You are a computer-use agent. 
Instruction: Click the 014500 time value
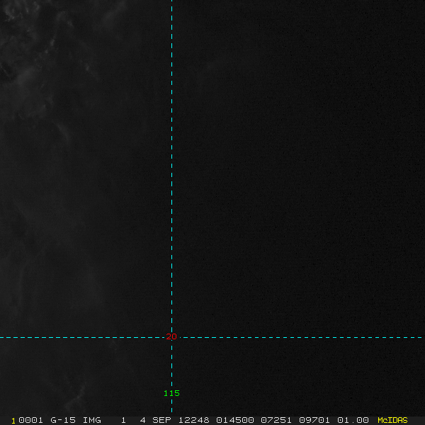click(235, 420)
